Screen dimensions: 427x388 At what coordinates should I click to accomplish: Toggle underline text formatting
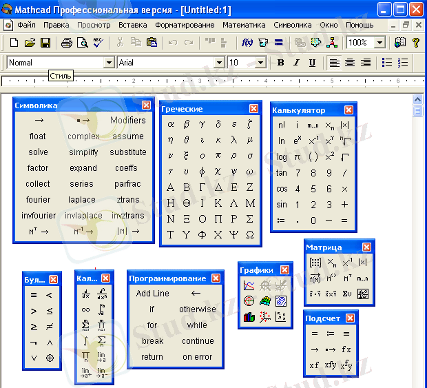pyautogui.click(x=312, y=63)
